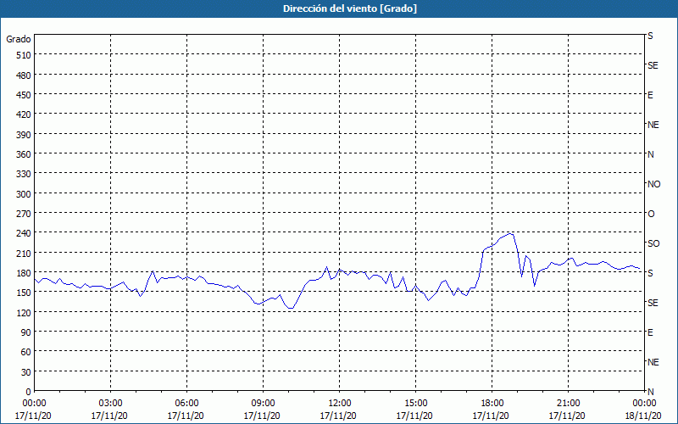The height and width of the screenshot is (424, 678).
Task: Click the 90 degree axis label
Action: (26, 332)
